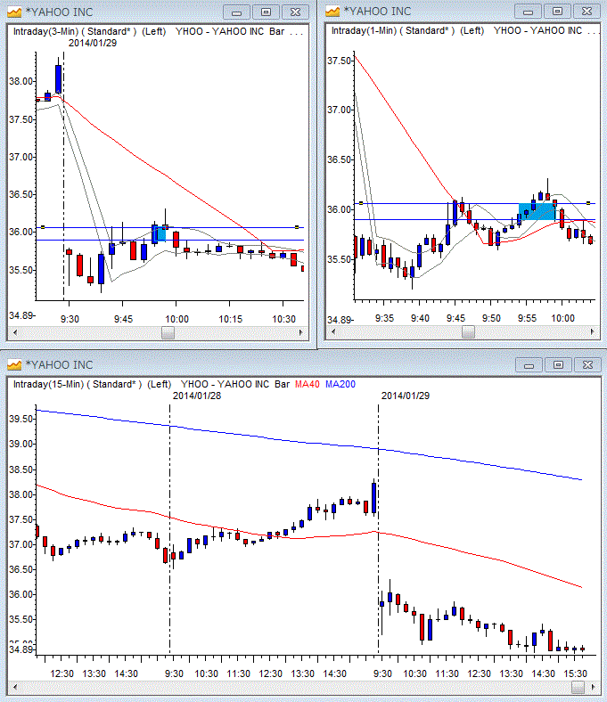Click the 9:55 time label on 1-Min chart
607x702 pixels.
[x=527, y=318]
